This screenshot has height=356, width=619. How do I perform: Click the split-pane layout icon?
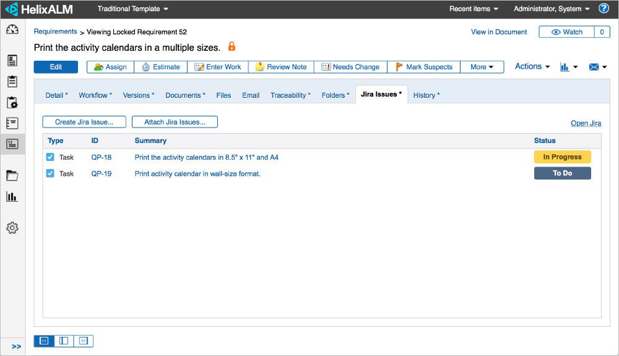point(64,341)
